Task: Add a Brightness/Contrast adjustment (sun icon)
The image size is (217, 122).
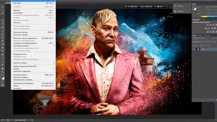Action: click(x=207, y=25)
